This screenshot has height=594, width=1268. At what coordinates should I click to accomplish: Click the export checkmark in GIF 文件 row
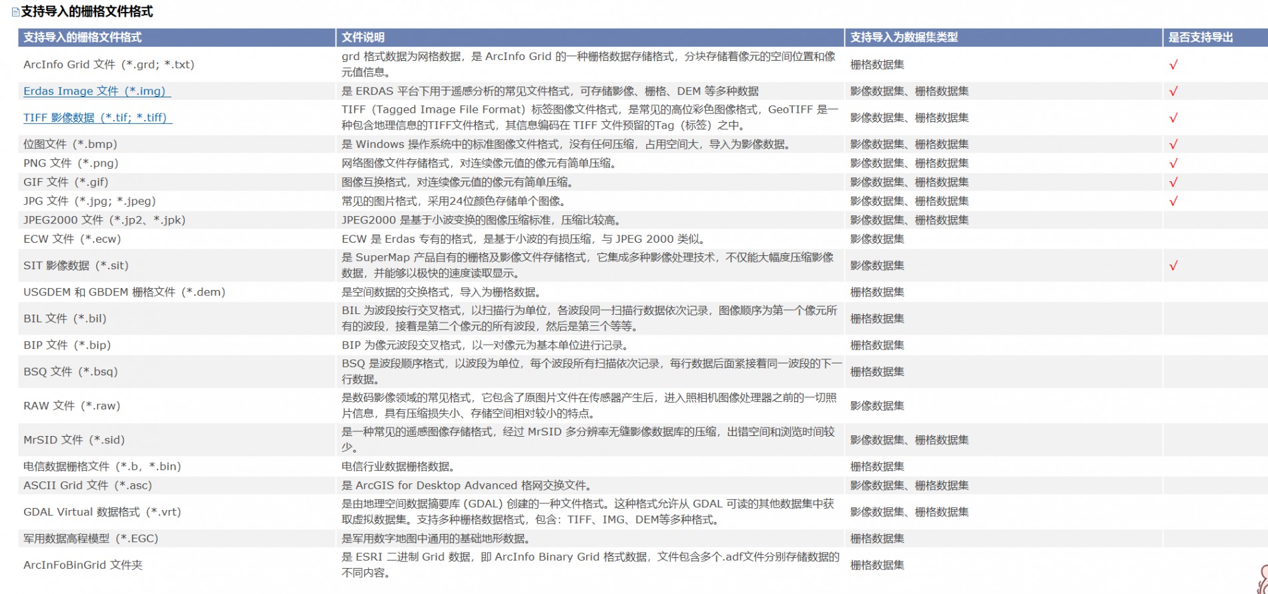1173,182
